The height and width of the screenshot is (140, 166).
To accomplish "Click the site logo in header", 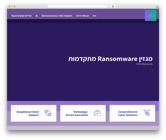I will point(150,16).
